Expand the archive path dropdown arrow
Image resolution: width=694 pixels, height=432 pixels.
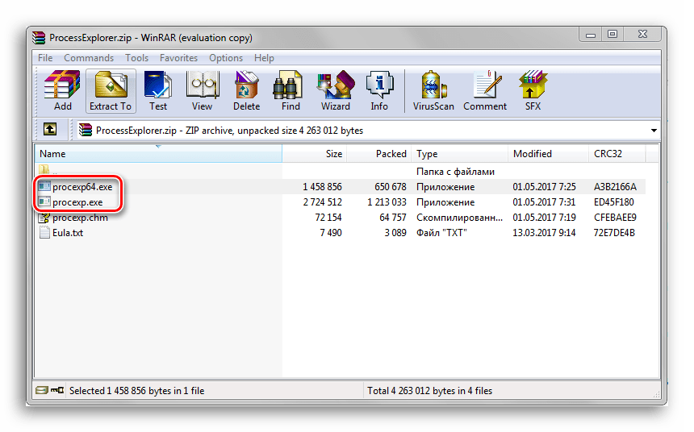[654, 131]
